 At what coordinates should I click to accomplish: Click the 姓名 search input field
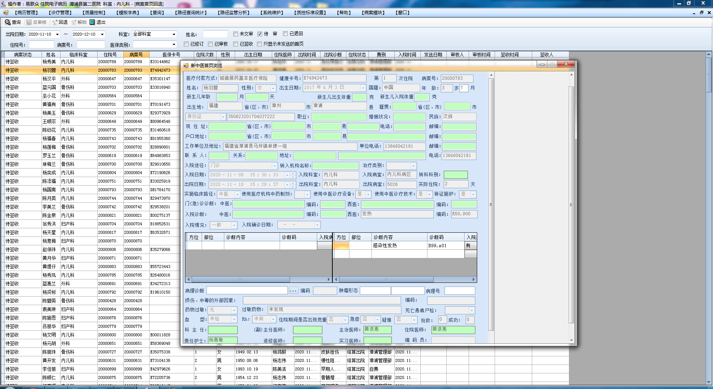pos(215,34)
